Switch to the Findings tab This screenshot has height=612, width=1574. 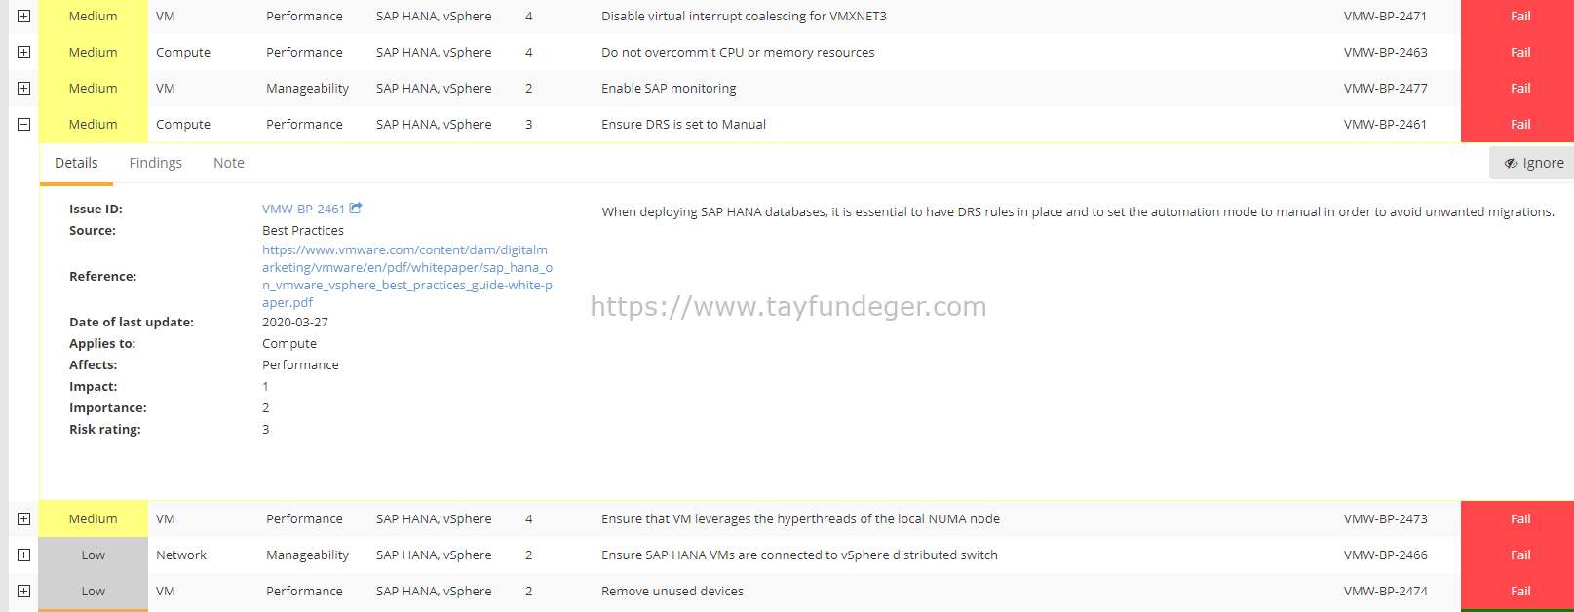tap(156, 163)
